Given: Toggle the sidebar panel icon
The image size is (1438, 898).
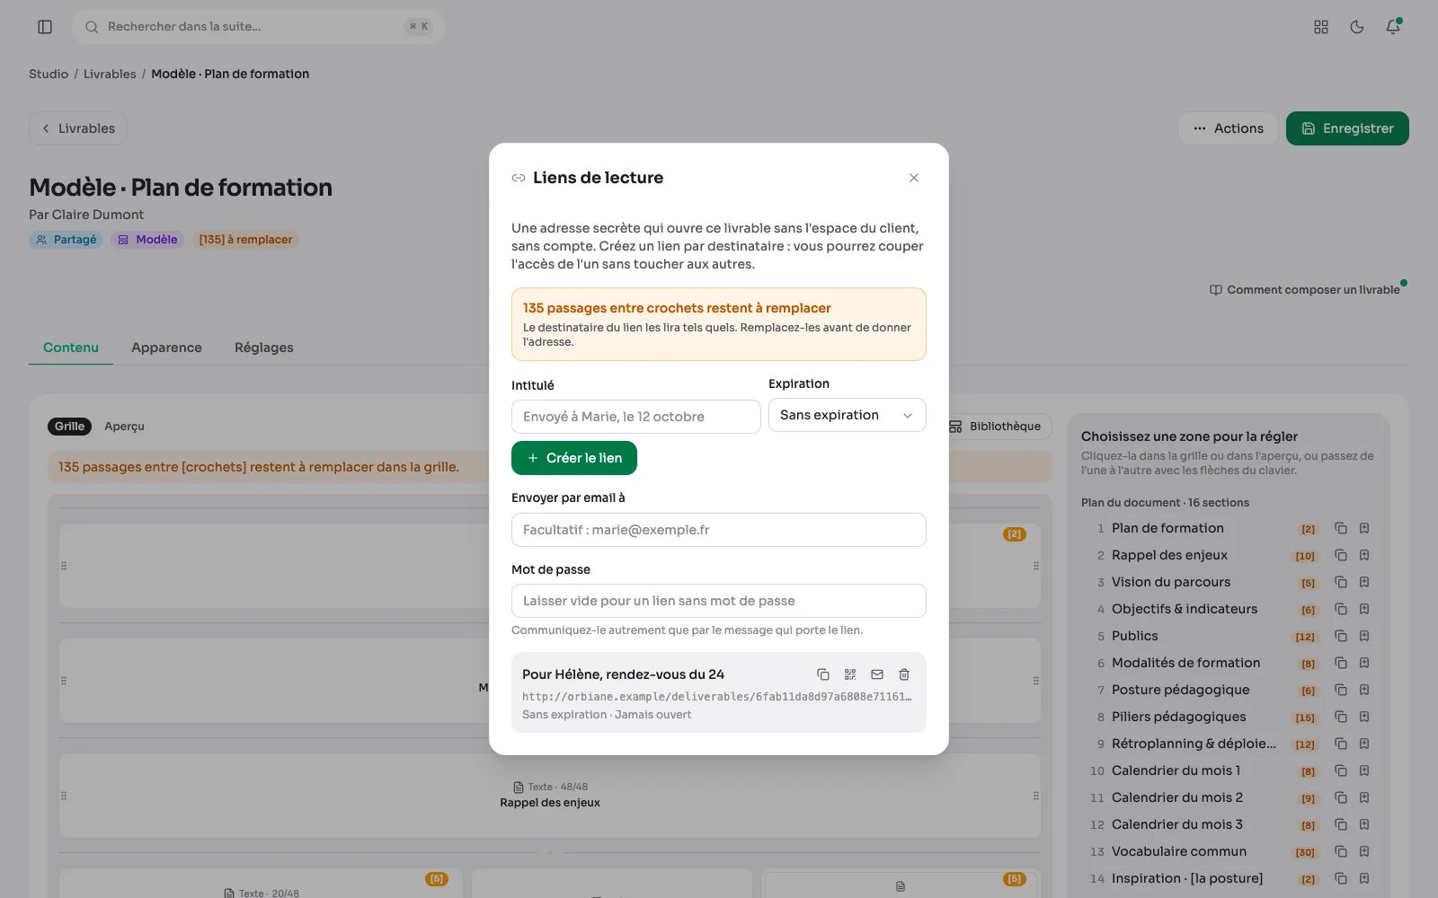Looking at the screenshot, I should pyautogui.click(x=45, y=27).
